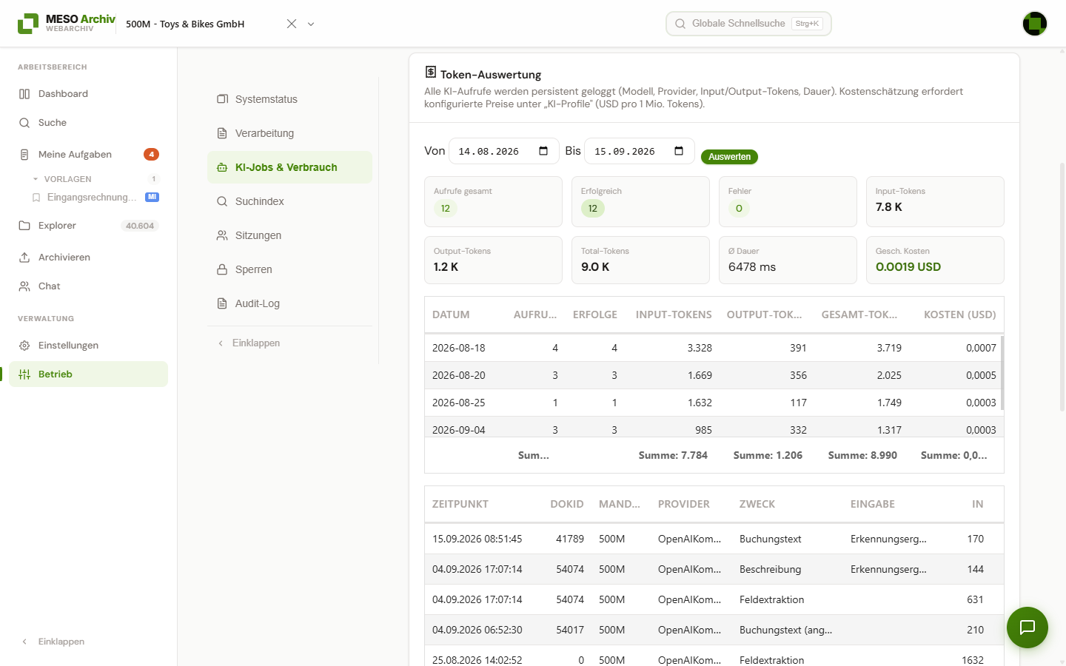Collapse the Vorlagen tree group
This screenshot has height=666, width=1066.
pos(36,179)
